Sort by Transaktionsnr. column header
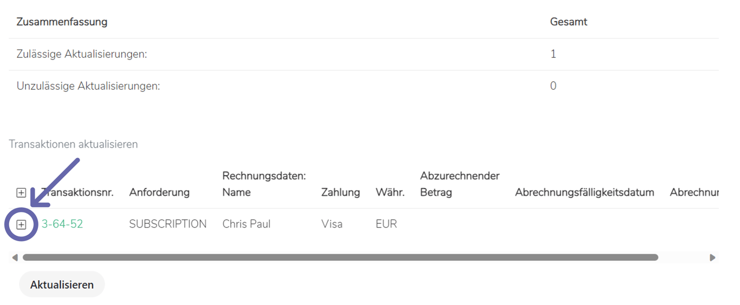This screenshot has height=305, width=740. 77,193
